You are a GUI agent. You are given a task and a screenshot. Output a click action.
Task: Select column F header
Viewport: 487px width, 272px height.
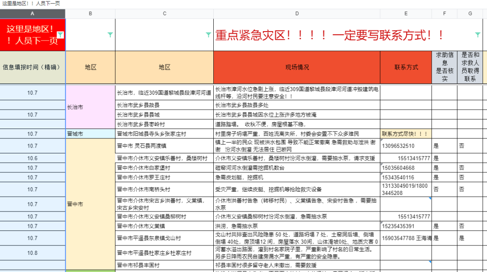coord(445,14)
